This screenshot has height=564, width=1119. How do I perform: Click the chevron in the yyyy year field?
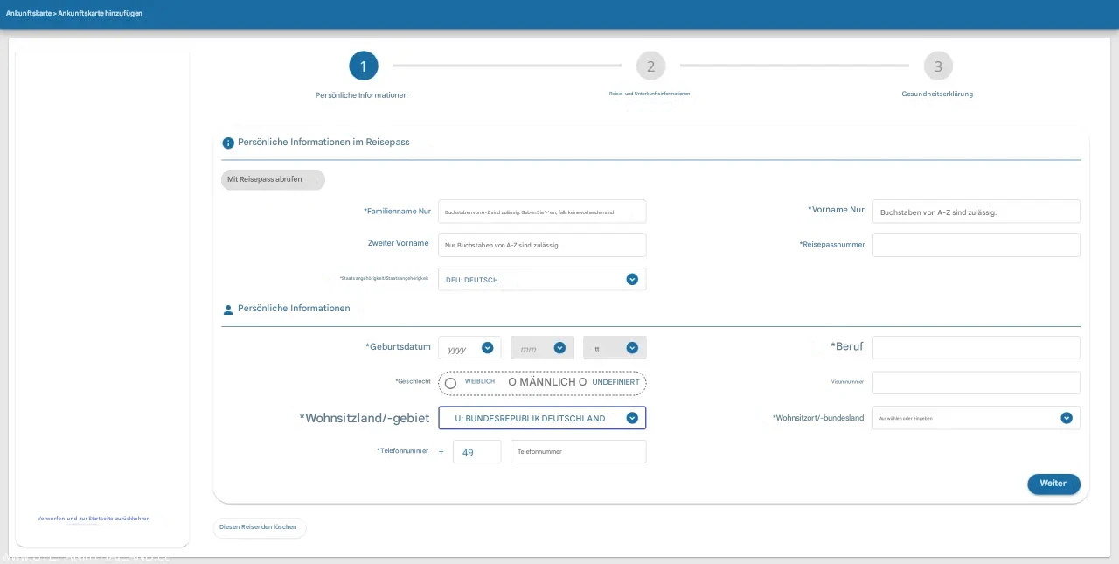coord(488,348)
